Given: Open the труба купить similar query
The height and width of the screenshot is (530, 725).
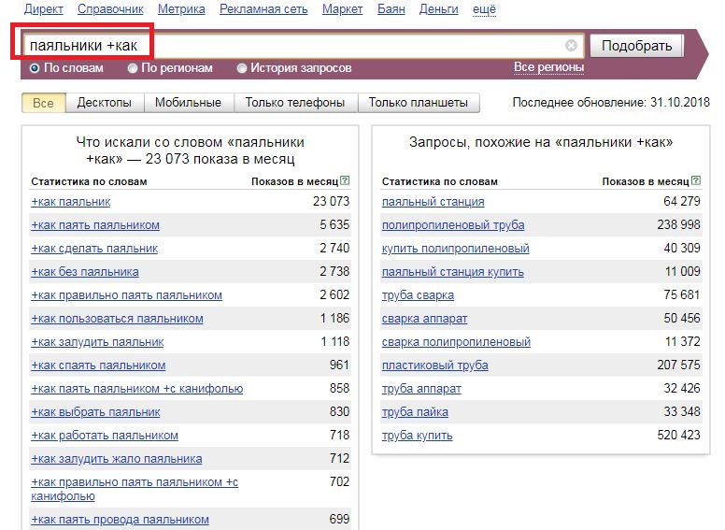Looking at the screenshot, I should click(417, 436).
